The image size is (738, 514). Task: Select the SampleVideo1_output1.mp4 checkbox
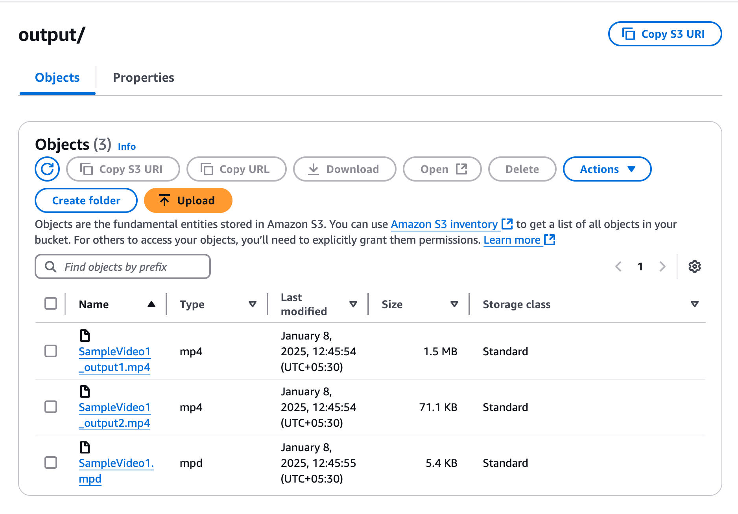pyautogui.click(x=51, y=351)
